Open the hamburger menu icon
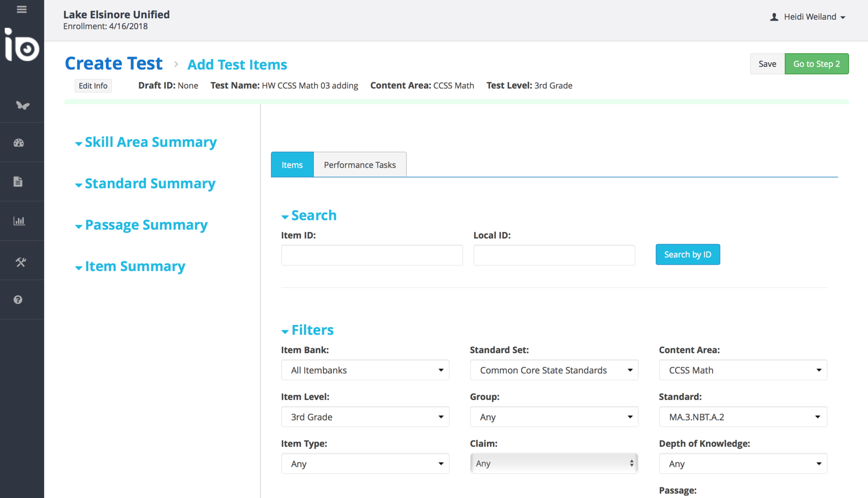This screenshot has width=868, height=498. [x=22, y=9]
